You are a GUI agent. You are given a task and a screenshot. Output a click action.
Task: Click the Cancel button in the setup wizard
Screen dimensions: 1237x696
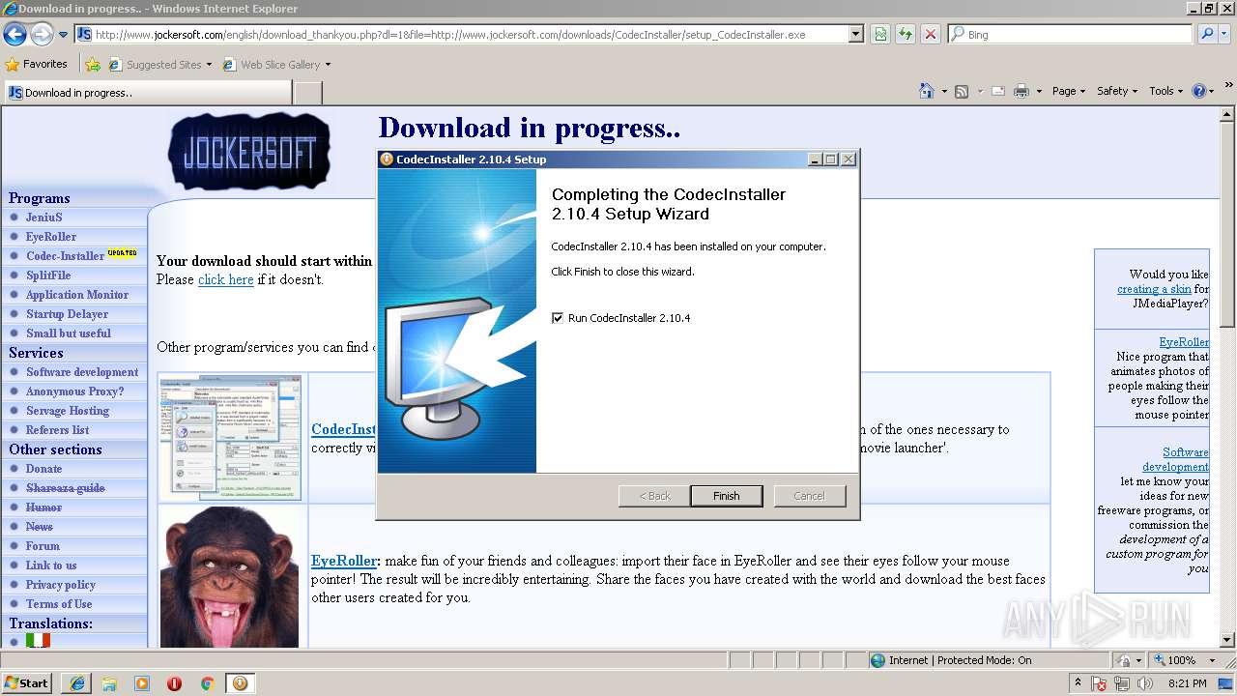pyautogui.click(x=810, y=496)
